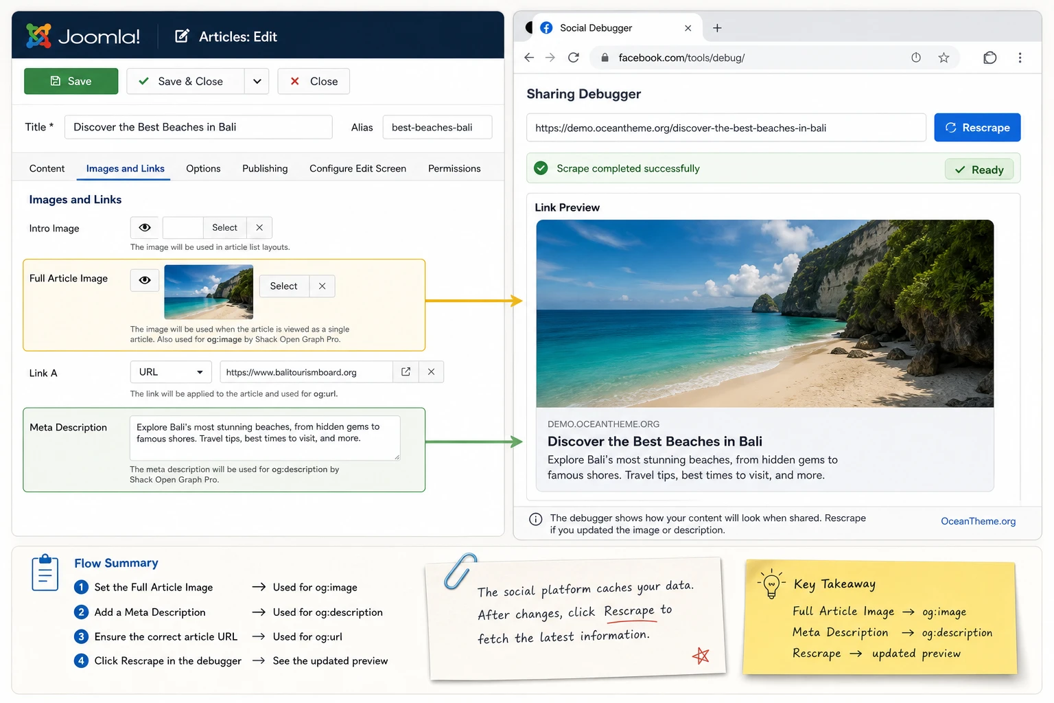Click the green Save button
Image resolution: width=1054 pixels, height=703 pixels.
point(71,81)
